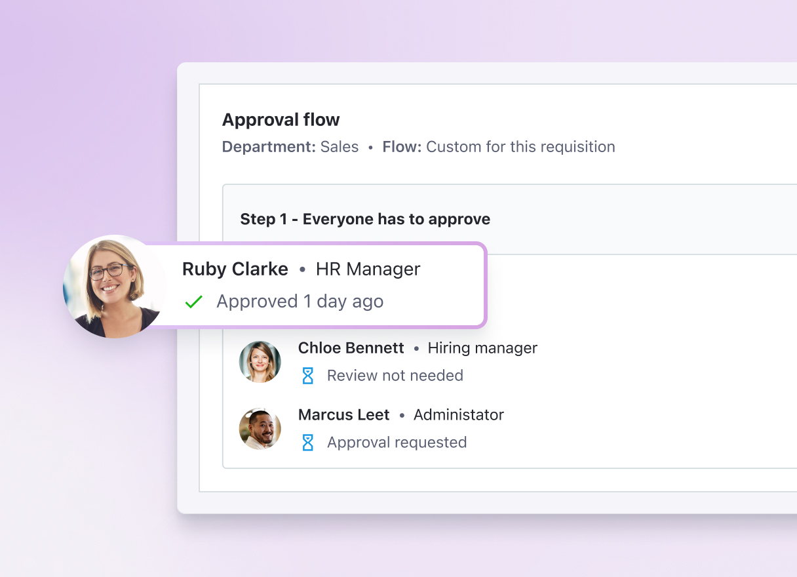Click the Flow: Custom for this requisition text
The width and height of the screenshot is (797, 577).
(x=499, y=147)
